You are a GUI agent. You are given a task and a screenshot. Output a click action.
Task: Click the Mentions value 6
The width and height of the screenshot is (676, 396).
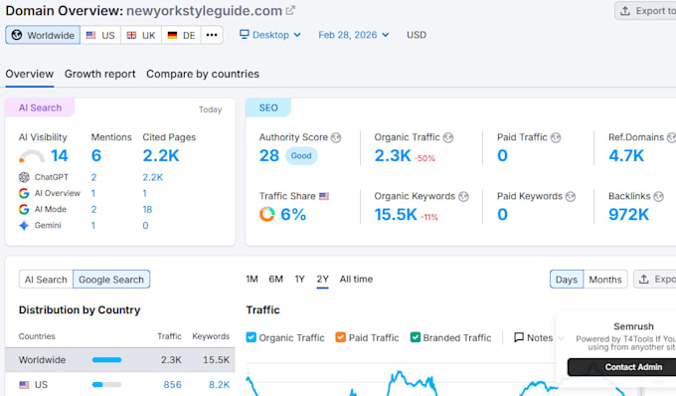coord(96,156)
